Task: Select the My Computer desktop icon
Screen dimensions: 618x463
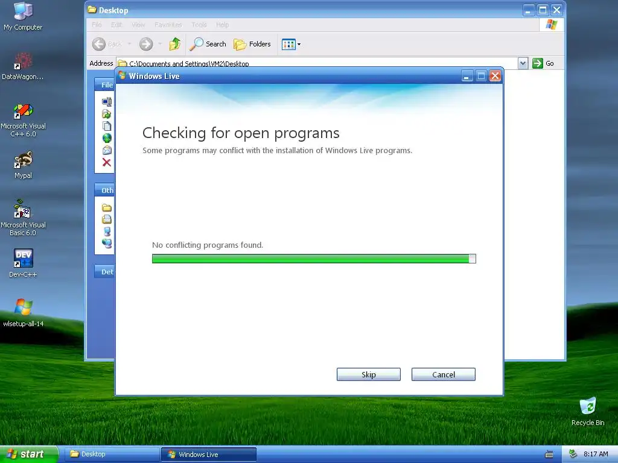Action: [x=23, y=16]
